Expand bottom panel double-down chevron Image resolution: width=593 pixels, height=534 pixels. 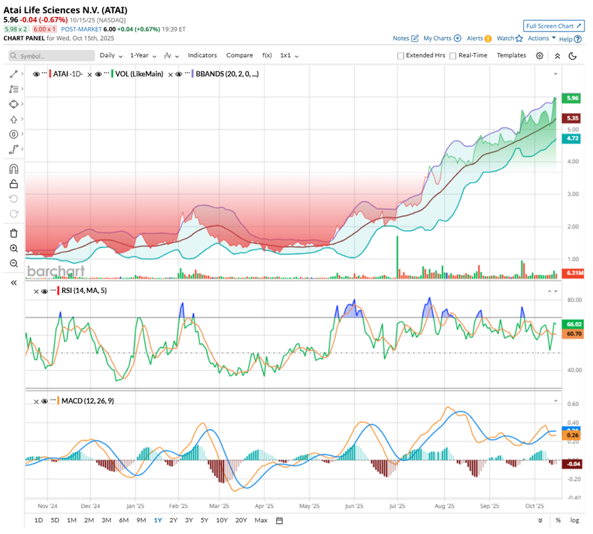point(540,521)
